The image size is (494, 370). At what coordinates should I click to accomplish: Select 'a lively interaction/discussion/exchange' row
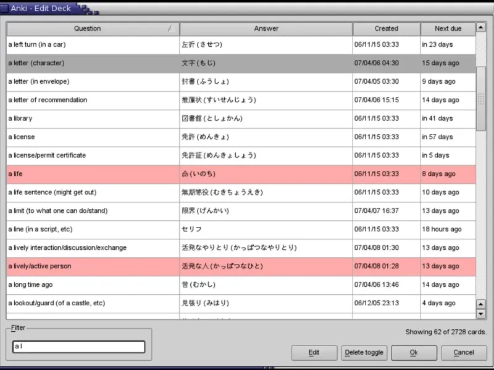coord(241,248)
